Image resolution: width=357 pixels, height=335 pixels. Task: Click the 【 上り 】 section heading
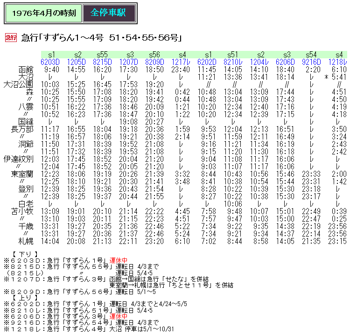[25, 298]
